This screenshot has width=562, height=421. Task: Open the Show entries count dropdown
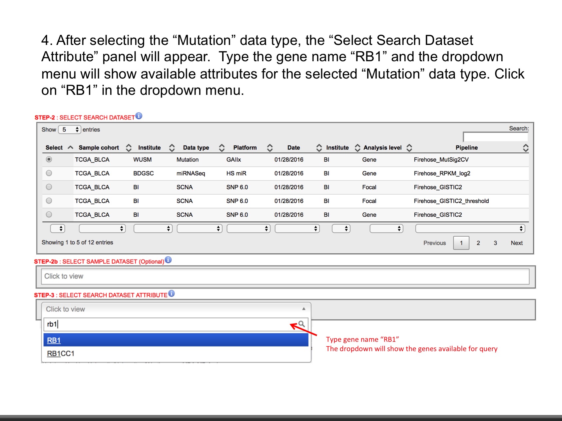[70, 129]
